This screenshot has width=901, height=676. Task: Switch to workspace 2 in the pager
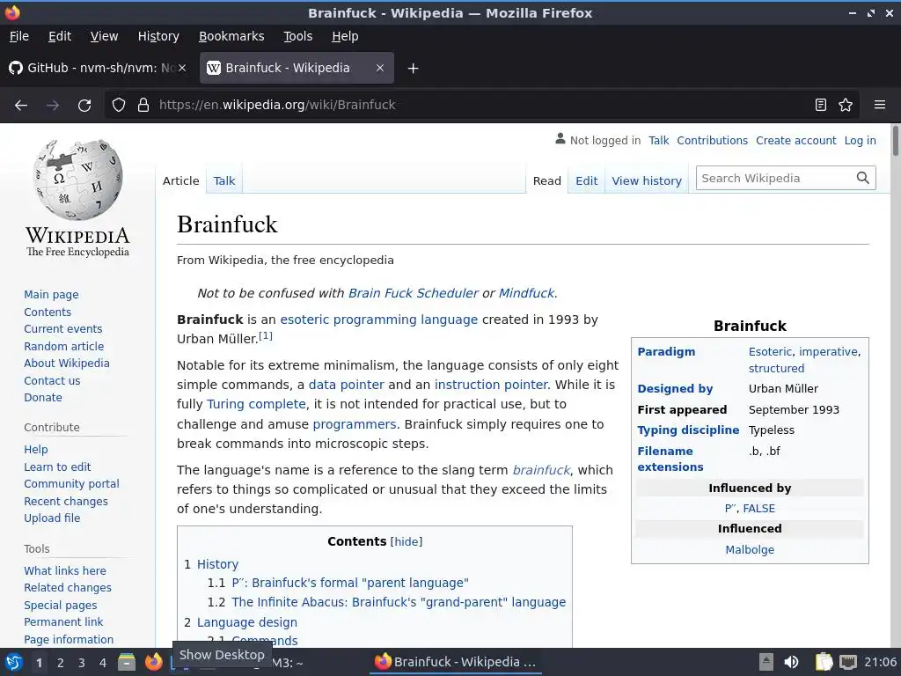click(61, 663)
